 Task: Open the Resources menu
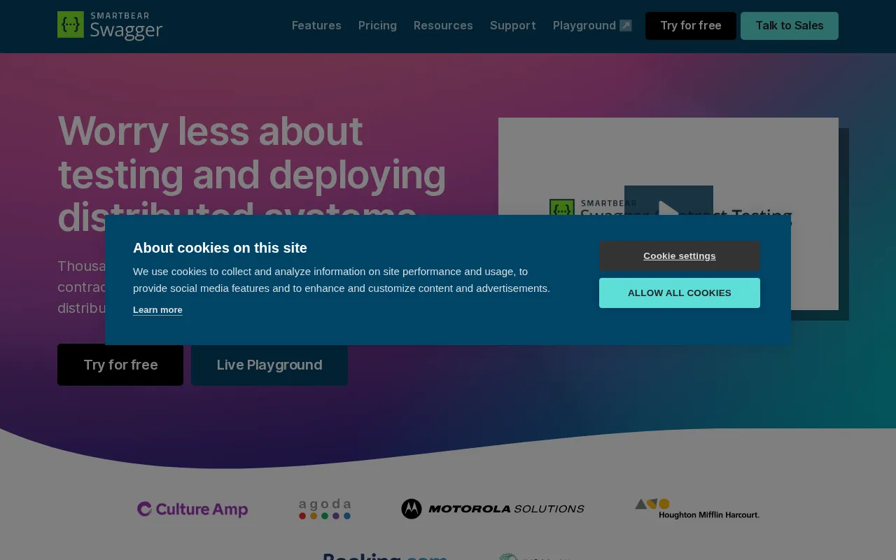pos(443,26)
